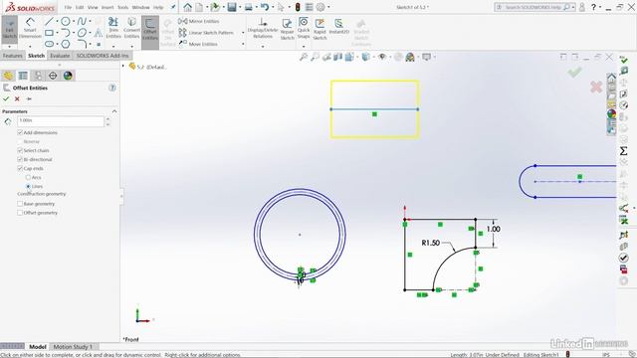Click Linear Sketch Pattern tool
Viewport: 637px width, 358px height.
[x=206, y=33]
